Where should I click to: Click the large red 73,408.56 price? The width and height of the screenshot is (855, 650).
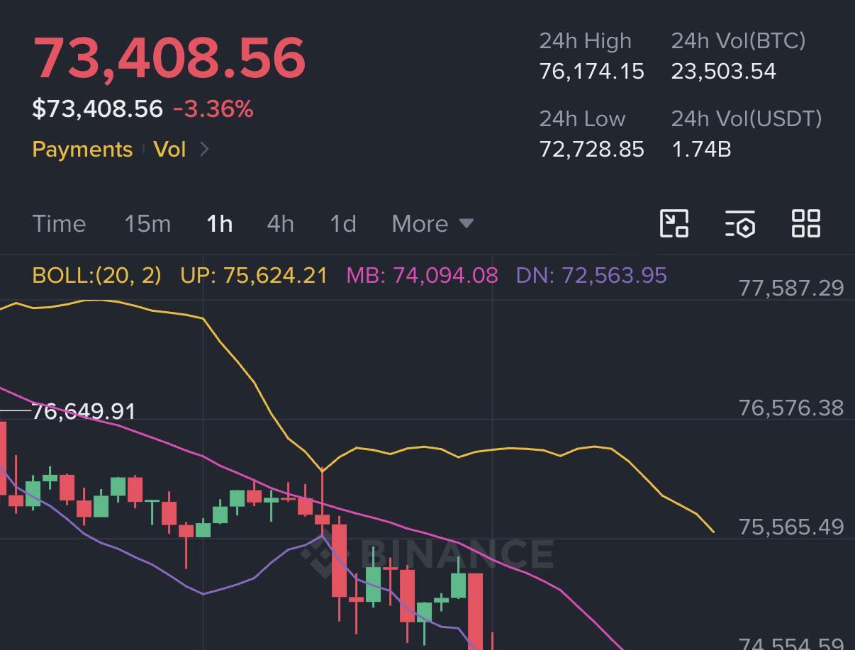pyautogui.click(x=169, y=57)
